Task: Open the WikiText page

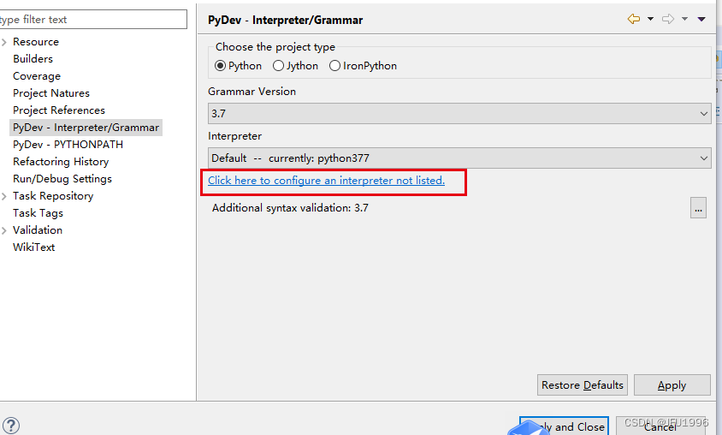Action: [33, 247]
